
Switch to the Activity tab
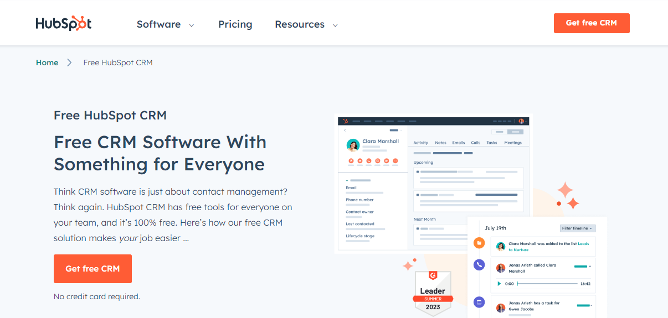[421, 143]
